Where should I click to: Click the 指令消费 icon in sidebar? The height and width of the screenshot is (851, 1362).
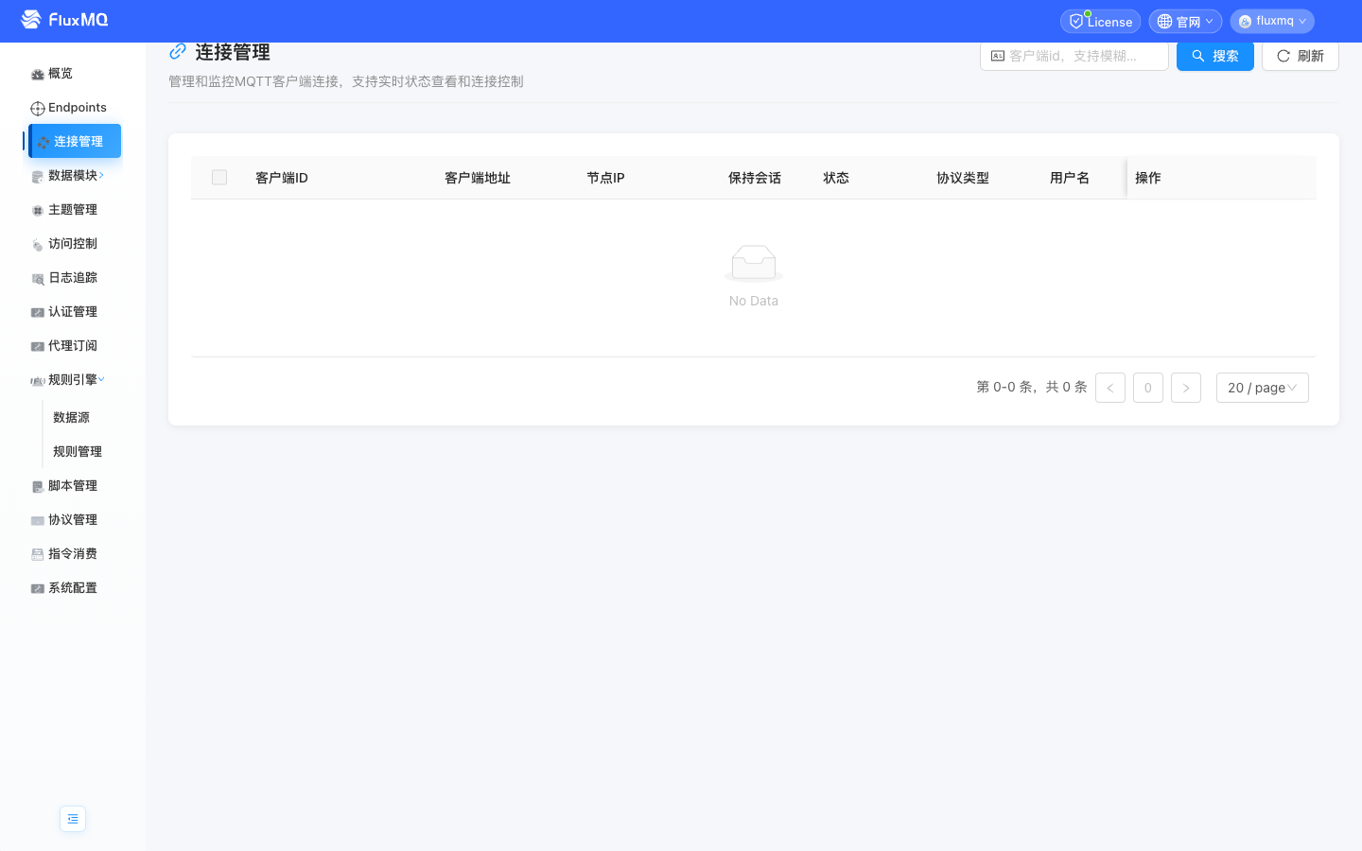pos(38,555)
